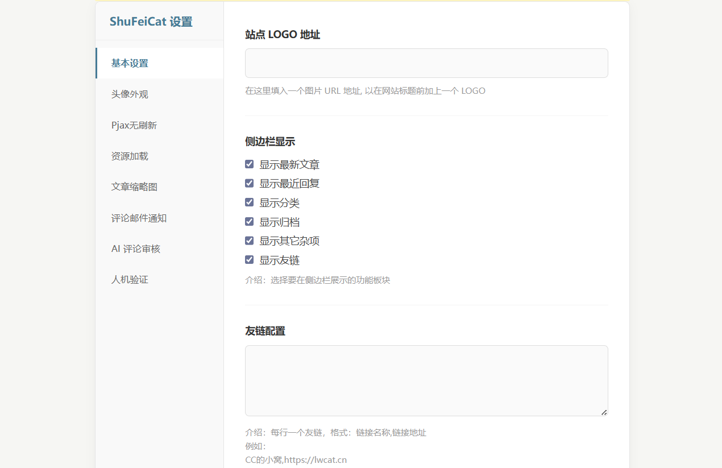Click the LOGO URL description text
This screenshot has height=468, width=722.
pos(365,90)
